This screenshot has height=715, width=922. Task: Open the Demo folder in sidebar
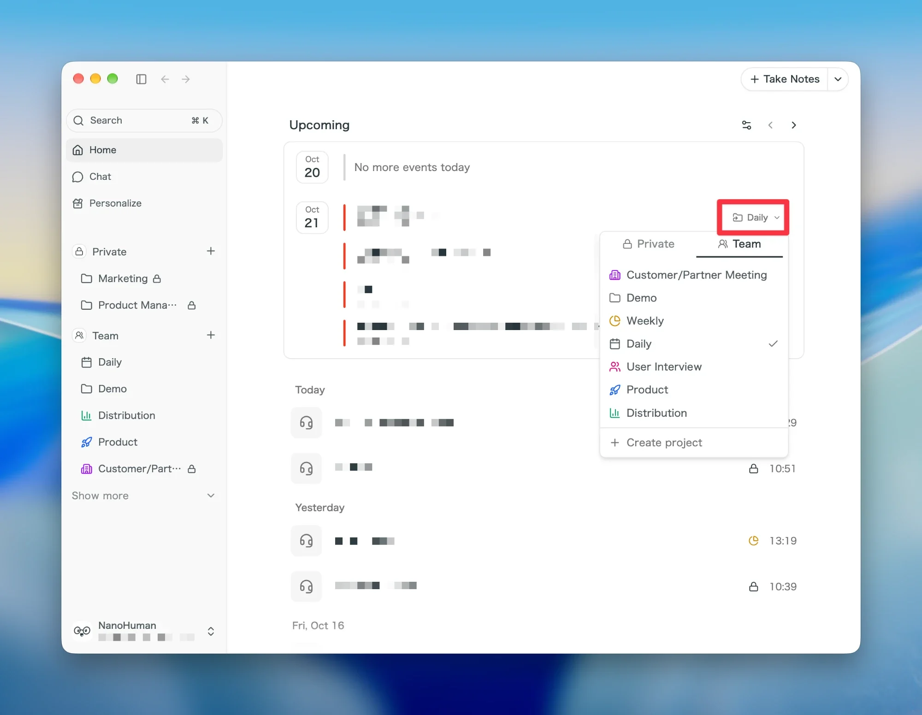(144, 389)
